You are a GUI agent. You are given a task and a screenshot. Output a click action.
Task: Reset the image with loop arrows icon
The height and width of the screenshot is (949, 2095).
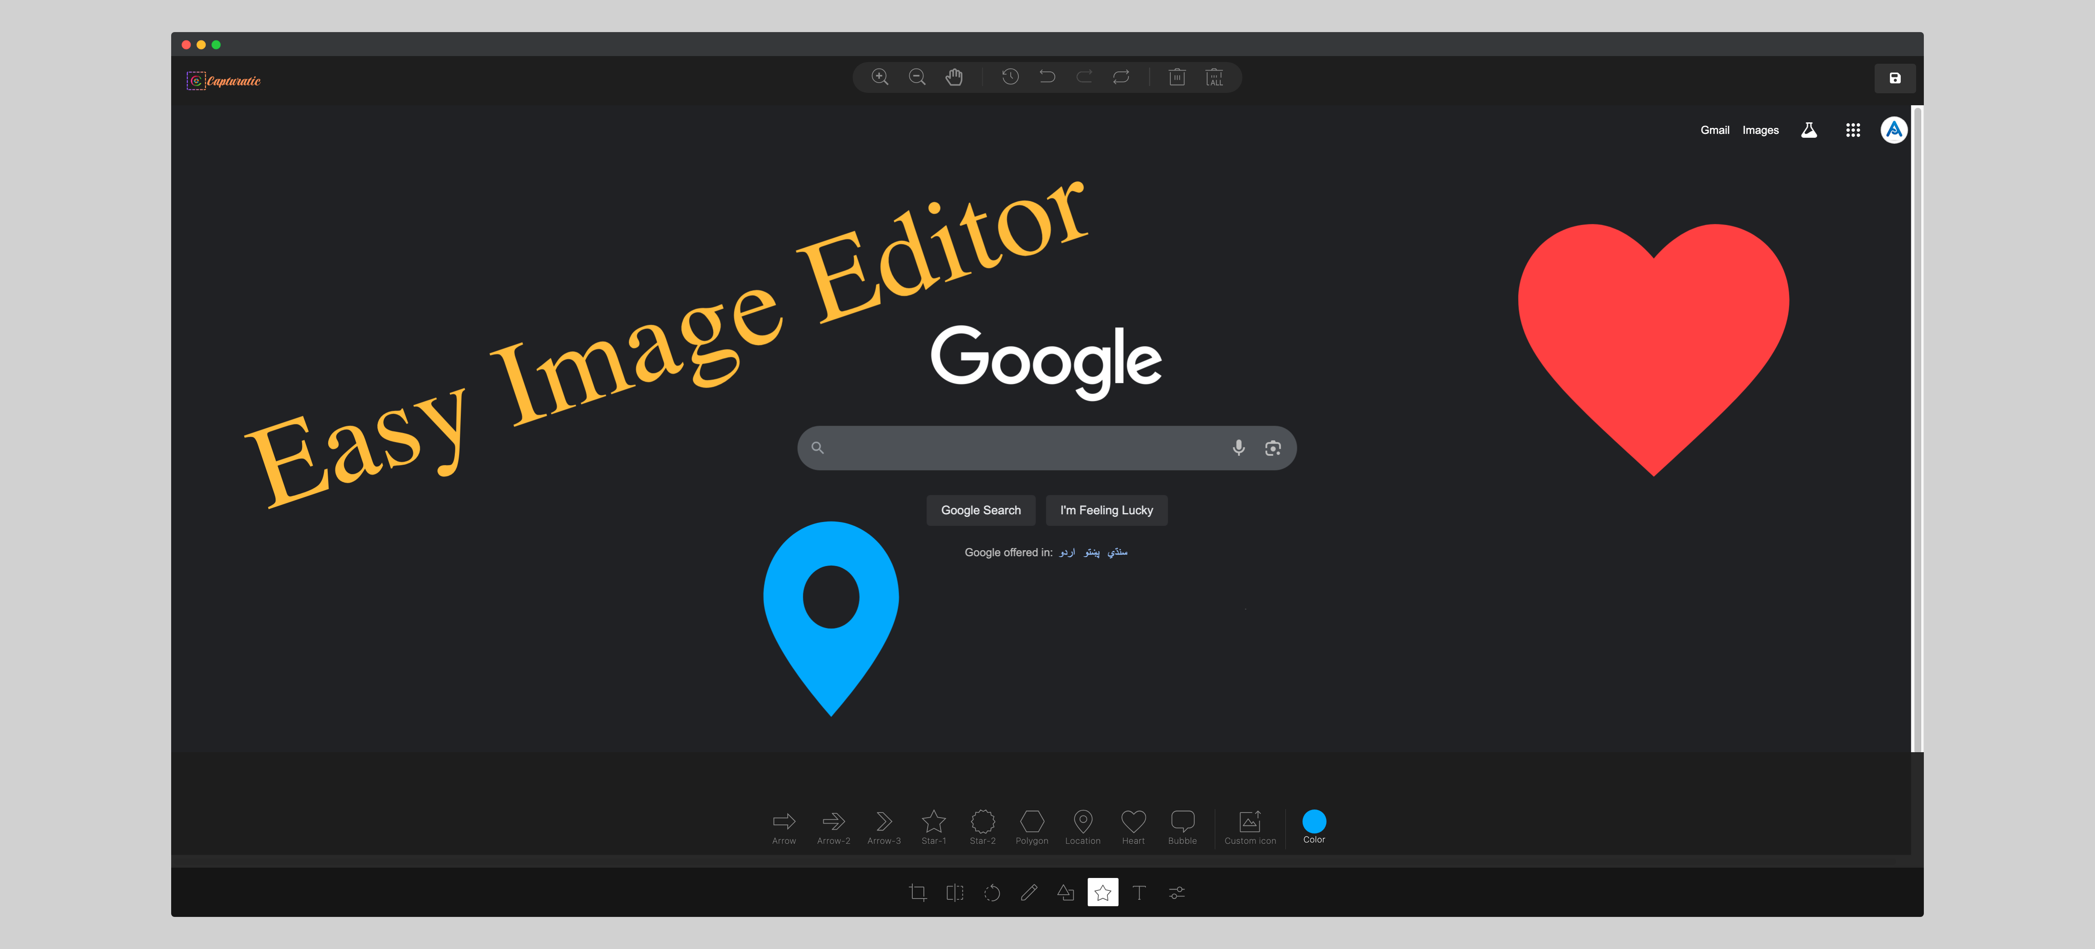pyautogui.click(x=1122, y=77)
